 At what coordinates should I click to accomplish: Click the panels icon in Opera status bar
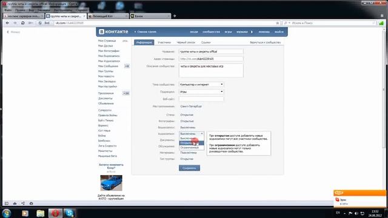pyautogui.click(x=7, y=203)
